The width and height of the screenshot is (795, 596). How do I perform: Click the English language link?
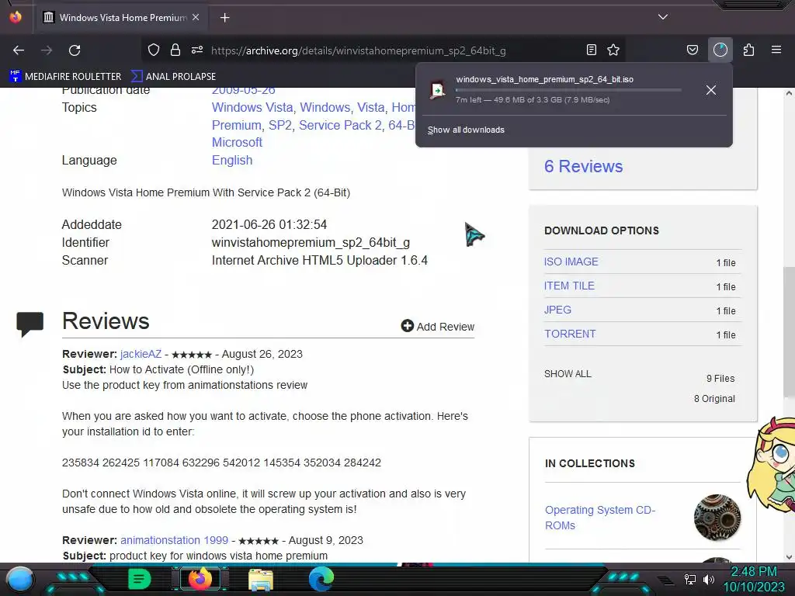click(x=232, y=160)
